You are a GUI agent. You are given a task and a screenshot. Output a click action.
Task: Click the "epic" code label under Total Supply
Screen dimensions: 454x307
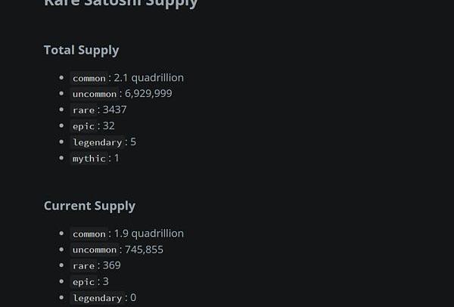coord(84,126)
